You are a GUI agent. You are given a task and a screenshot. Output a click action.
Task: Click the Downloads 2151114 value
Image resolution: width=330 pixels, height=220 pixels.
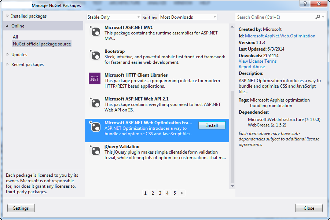coord(271,56)
